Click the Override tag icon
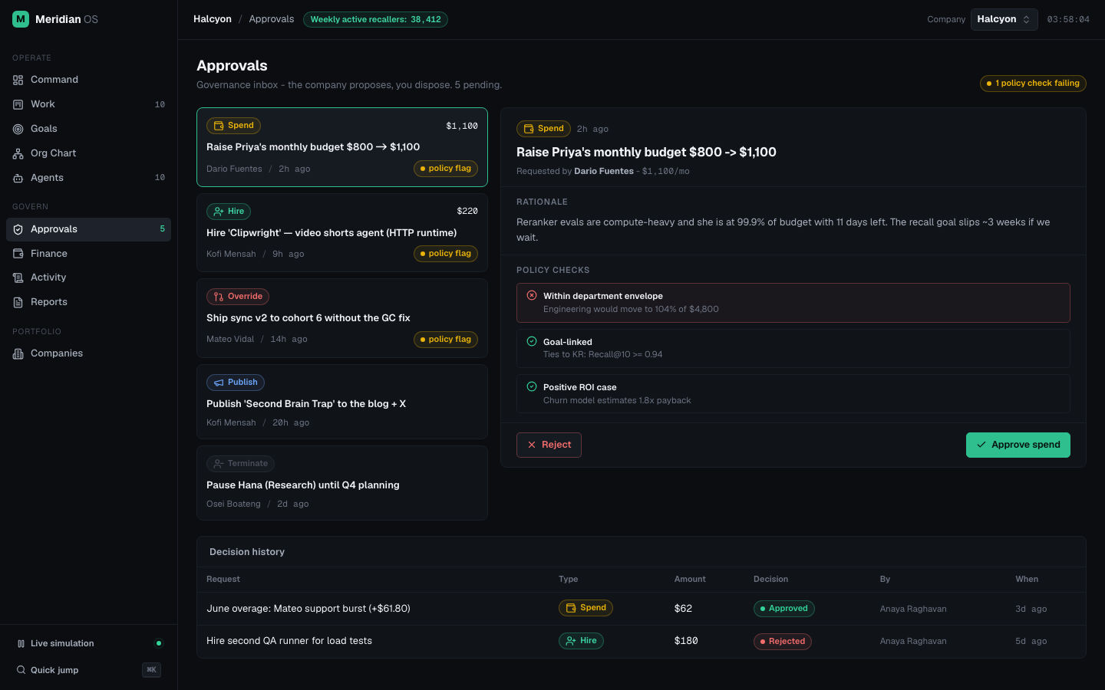Viewport: 1105px width, 690px height. tap(219, 297)
